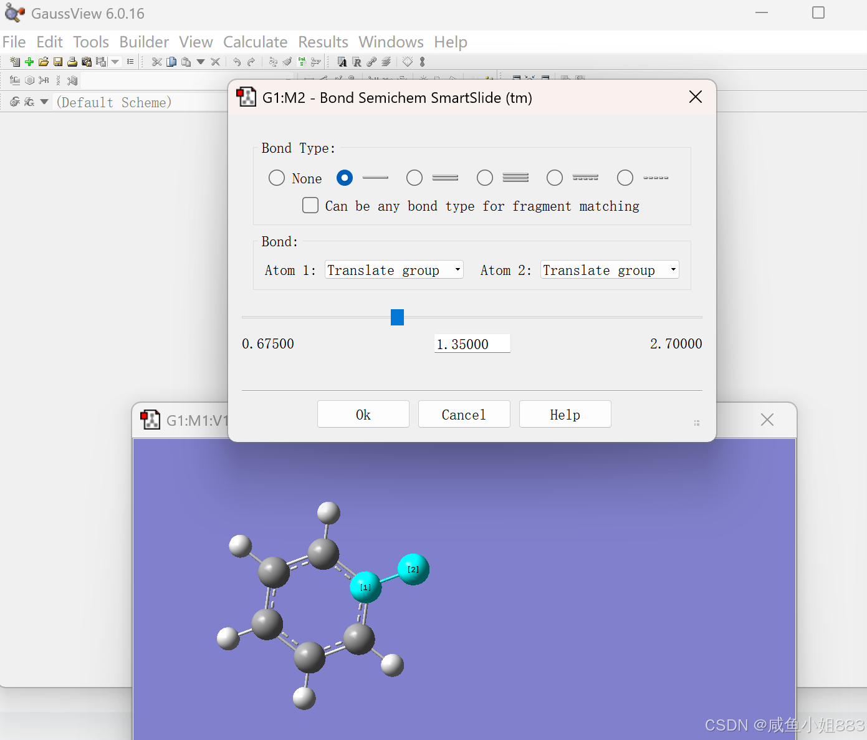Image resolution: width=867 pixels, height=740 pixels.
Task: Select the Ring Fragment hexagon icon
Action: click(x=29, y=80)
